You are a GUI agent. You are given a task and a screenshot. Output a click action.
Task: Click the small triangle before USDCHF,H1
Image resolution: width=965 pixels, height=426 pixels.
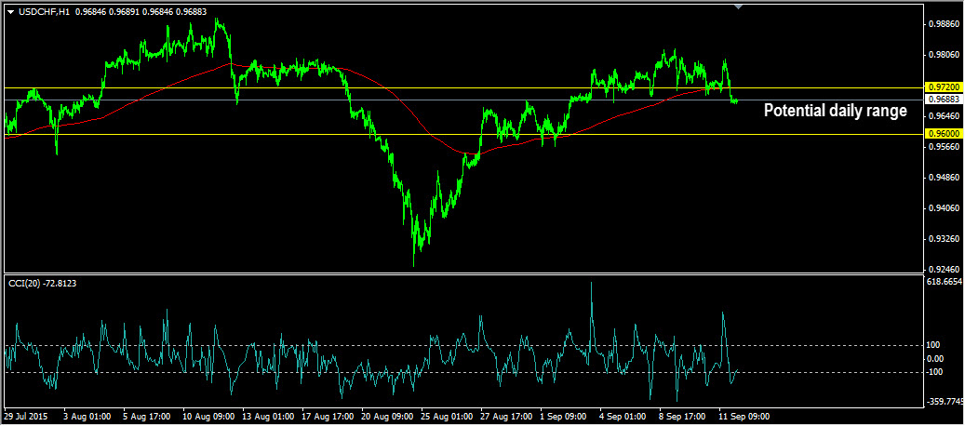(10, 12)
